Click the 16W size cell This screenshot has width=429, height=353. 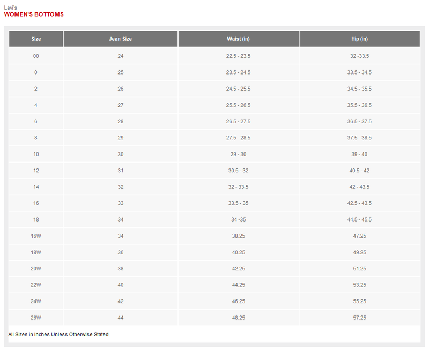36,236
